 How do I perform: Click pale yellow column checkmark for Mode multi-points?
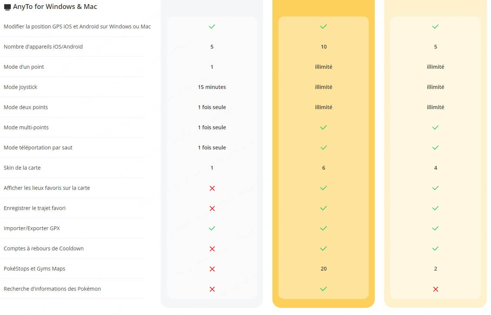(x=435, y=127)
